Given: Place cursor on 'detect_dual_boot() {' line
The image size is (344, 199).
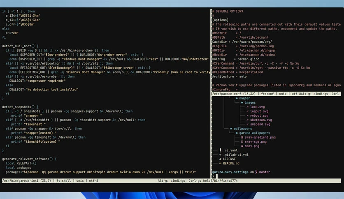Looking at the screenshot, I should [x=20, y=46].
